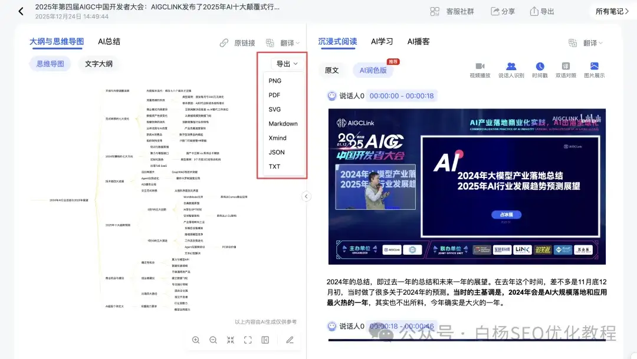637x359 pixels.
Task: Click the 分享 share button
Action: [503, 11]
